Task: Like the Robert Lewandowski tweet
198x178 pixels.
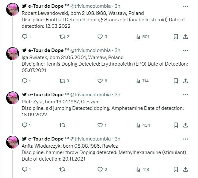Action: tap(100, 37)
